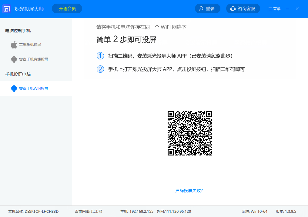Click the QR code for scanning

pyautogui.click(x=190, y=133)
